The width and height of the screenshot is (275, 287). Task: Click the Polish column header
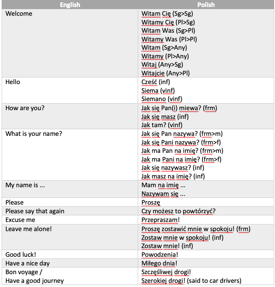pos(206,5)
